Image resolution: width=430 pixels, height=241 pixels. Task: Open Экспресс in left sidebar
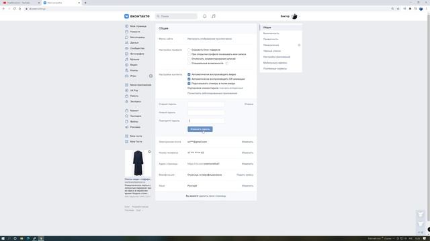136,101
